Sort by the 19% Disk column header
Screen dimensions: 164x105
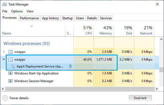pos(124,31)
